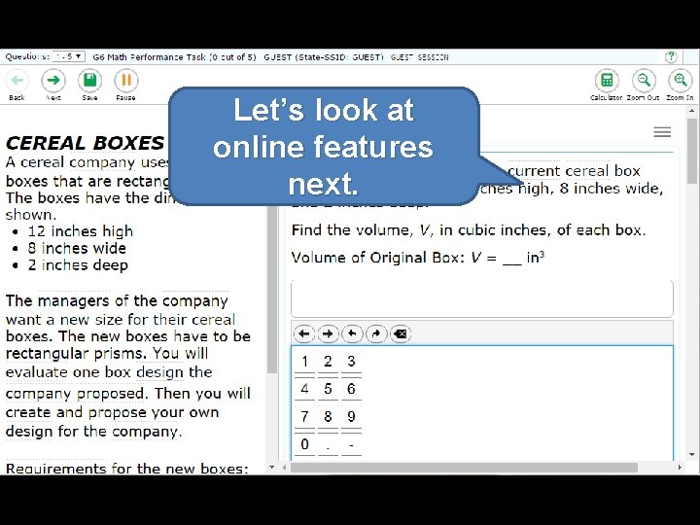Click the '8 inches wide' bullet
Image resolution: width=700 pixels, height=525 pixels.
point(77,248)
